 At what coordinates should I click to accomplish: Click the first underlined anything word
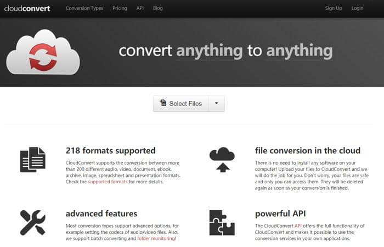coord(210,51)
